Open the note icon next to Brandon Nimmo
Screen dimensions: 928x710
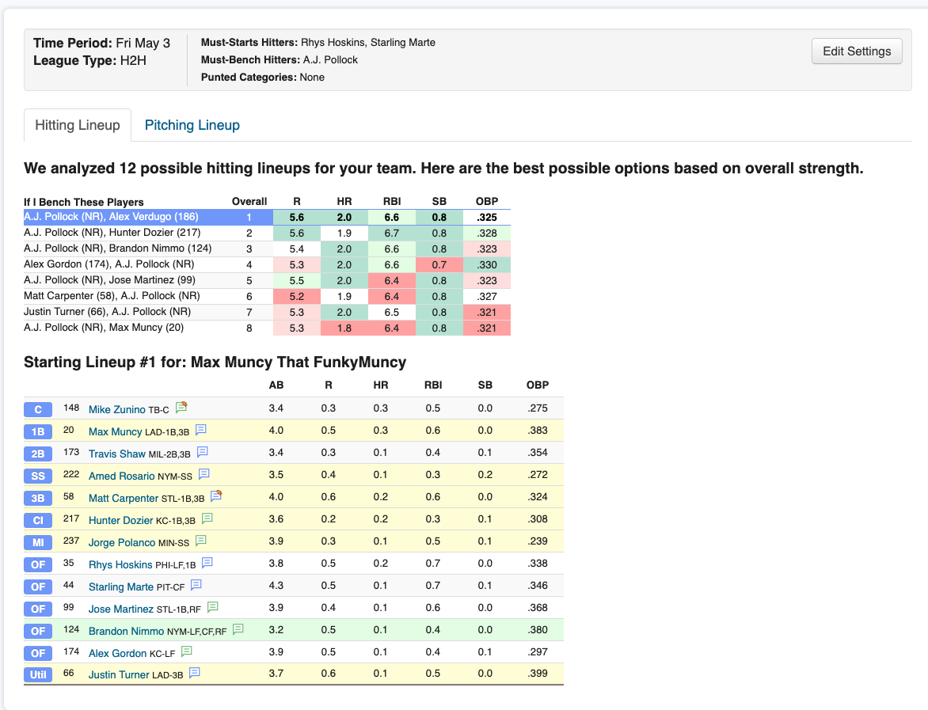pos(238,629)
